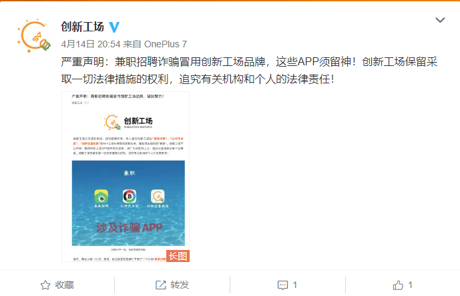Like the post with thumbs-up icon

pos(398,285)
